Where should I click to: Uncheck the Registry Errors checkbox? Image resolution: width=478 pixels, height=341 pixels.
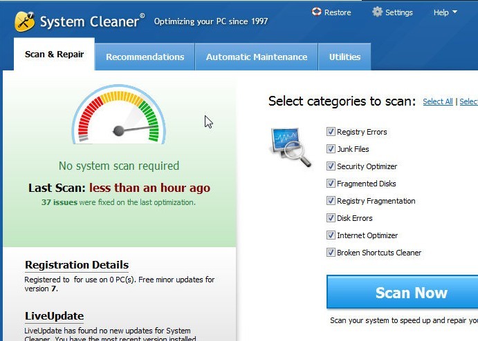tap(331, 131)
